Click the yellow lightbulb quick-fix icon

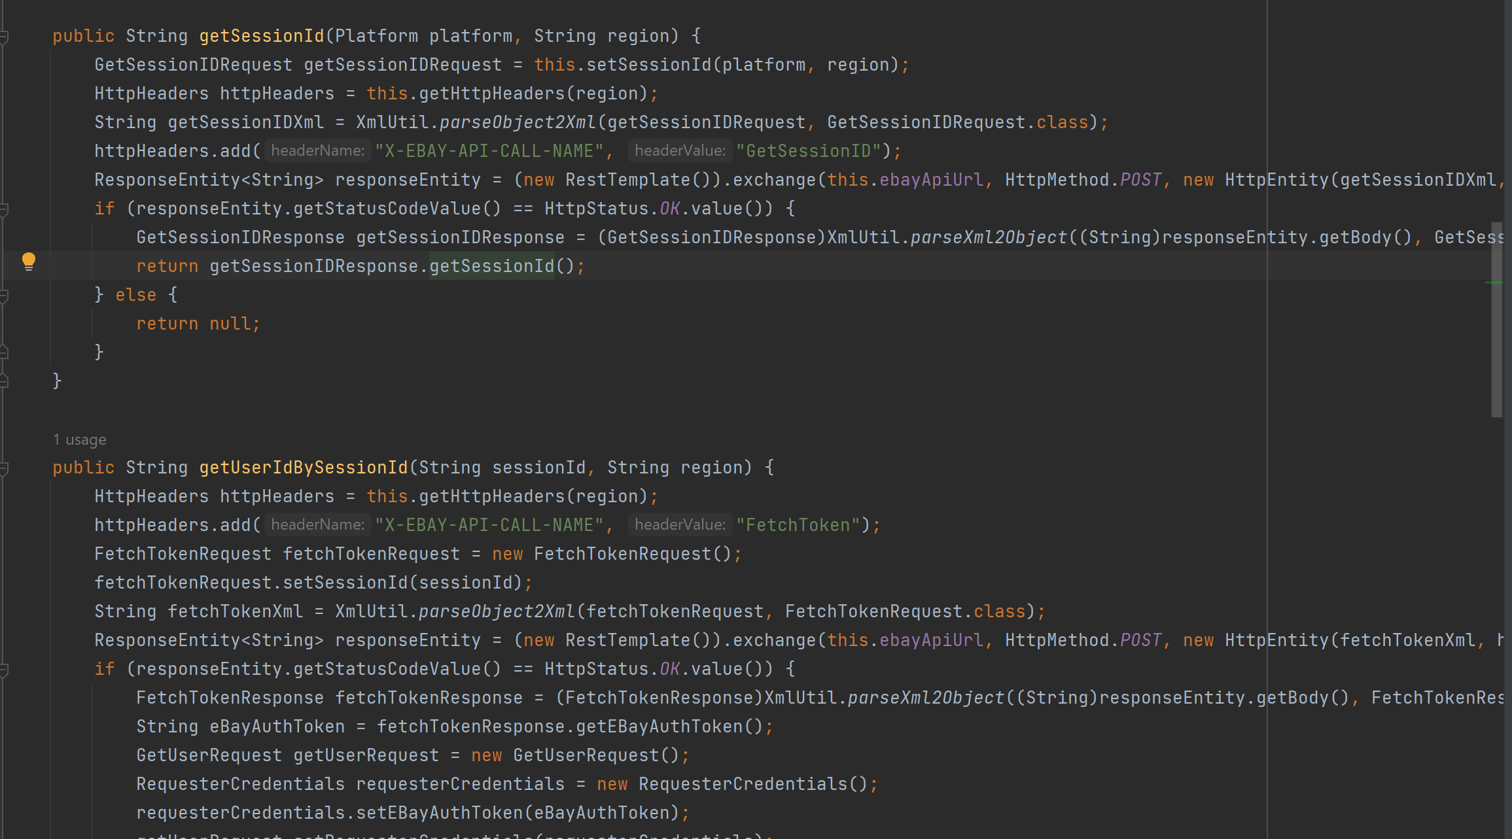click(29, 262)
